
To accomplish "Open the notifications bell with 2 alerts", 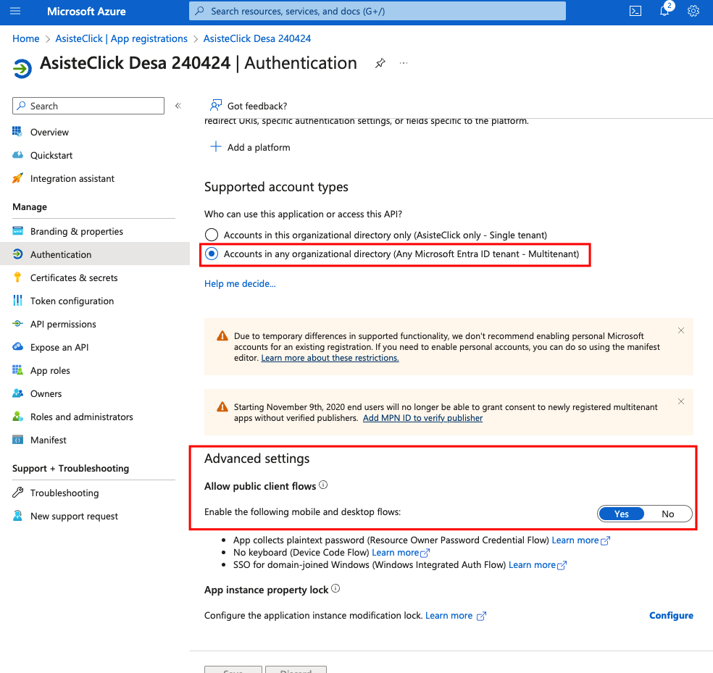I will tap(664, 11).
